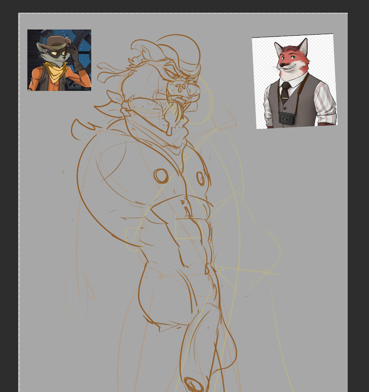Click the dark pasteboard outside the canvas

coord(359,206)
